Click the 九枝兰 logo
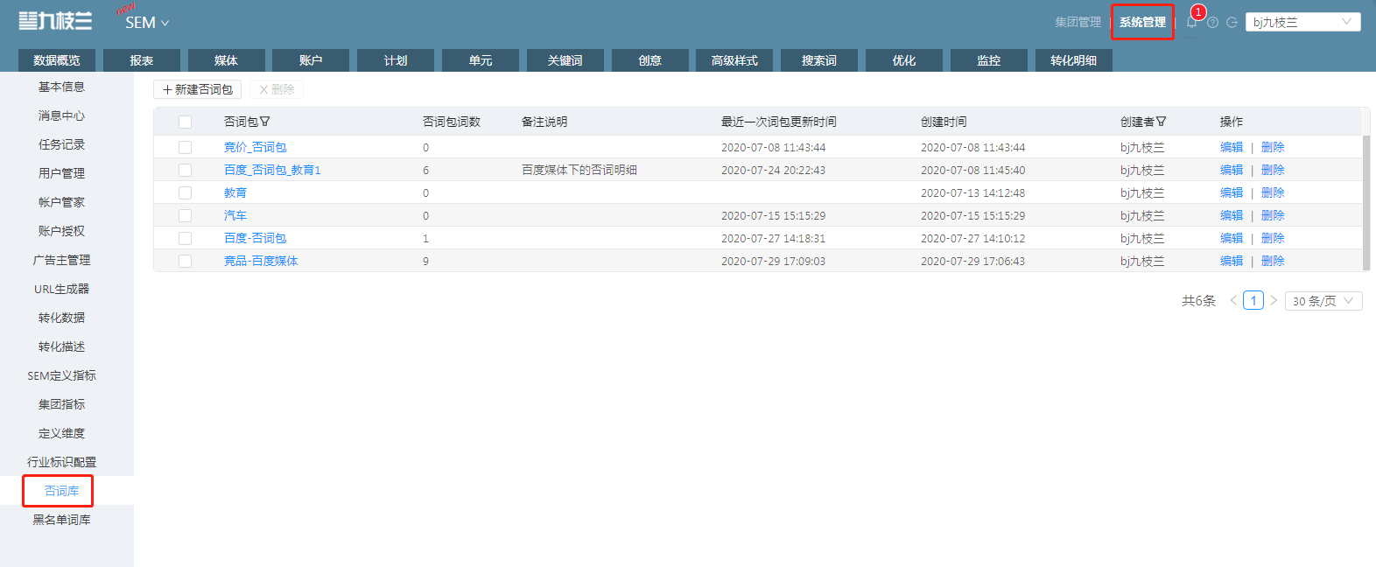The width and height of the screenshot is (1376, 567). click(55, 21)
